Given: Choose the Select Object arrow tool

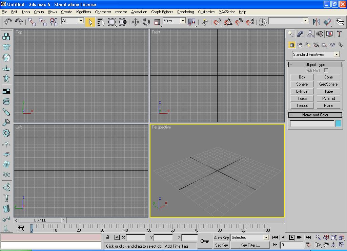Looking at the screenshot, I should point(90,22).
